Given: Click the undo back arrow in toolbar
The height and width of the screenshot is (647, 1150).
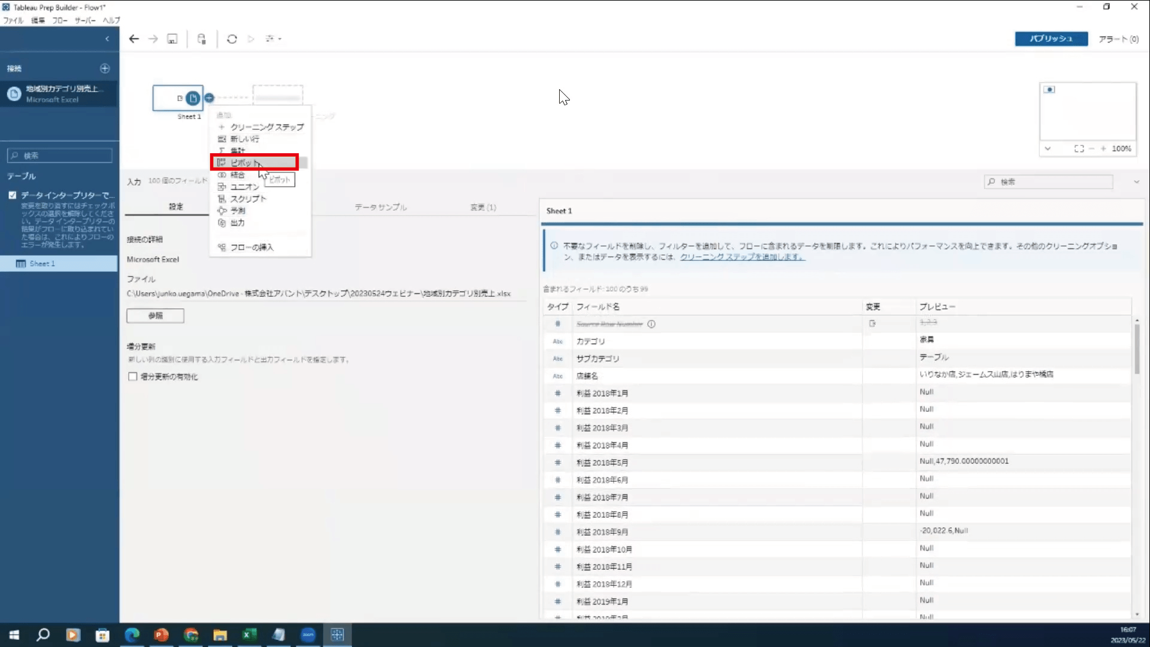Looking at the screenshot, I should point(134,39).
